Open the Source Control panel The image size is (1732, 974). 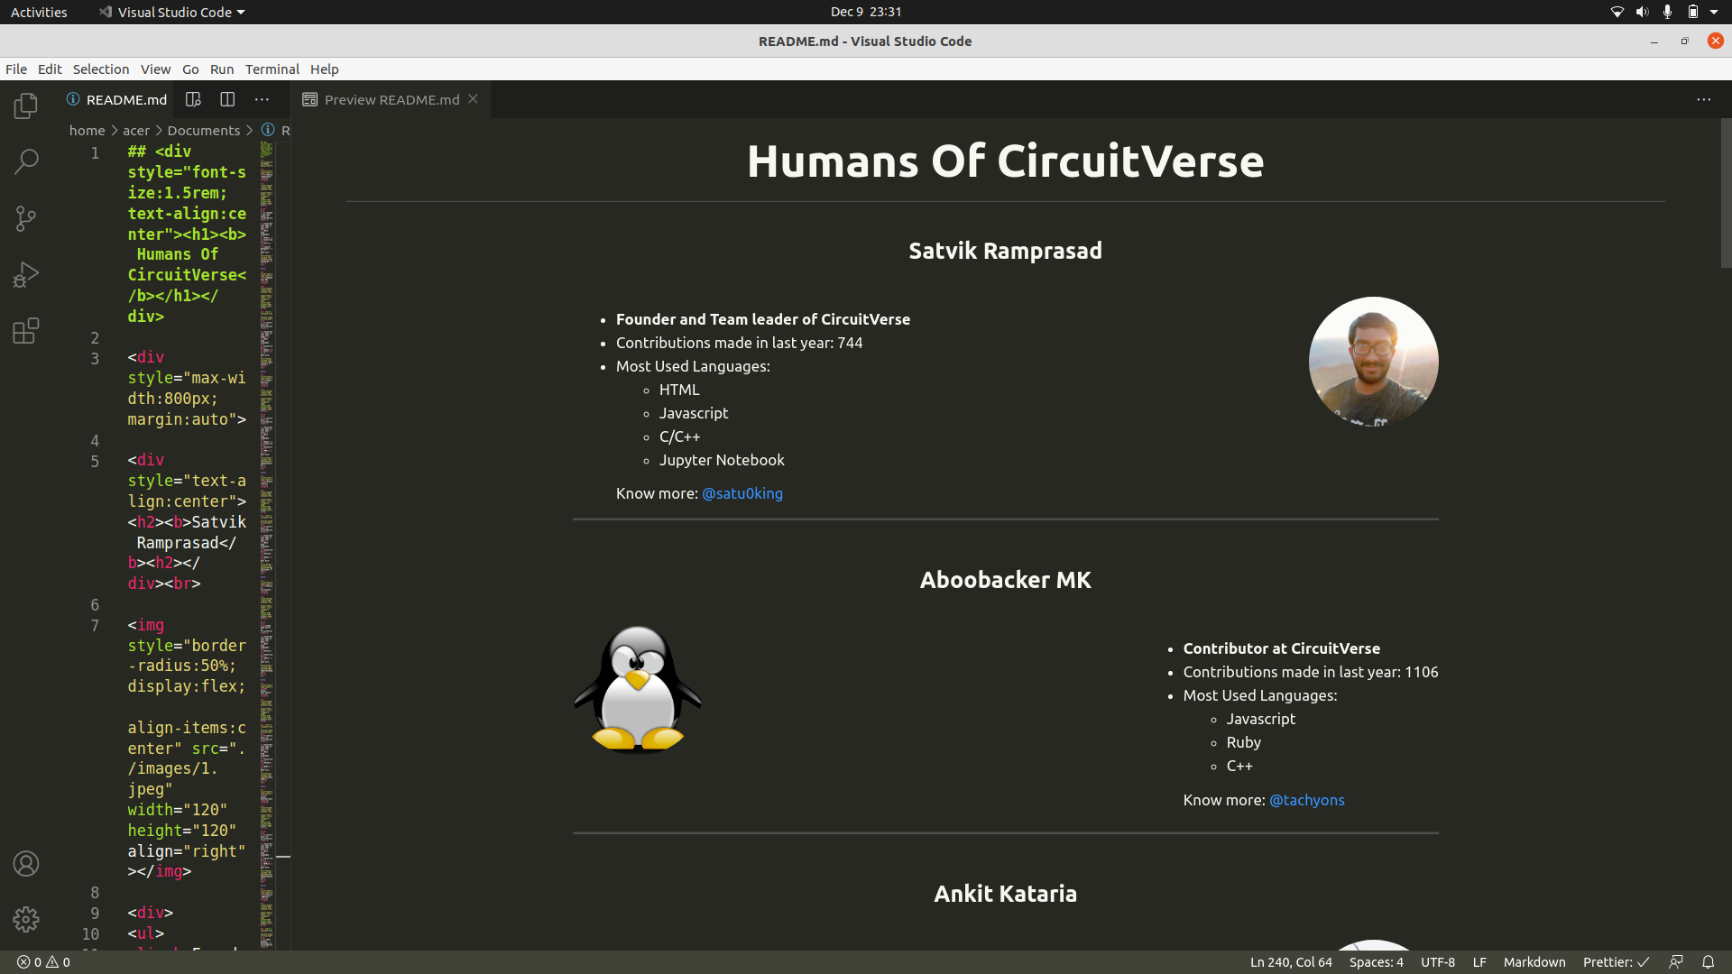point(25,218)
